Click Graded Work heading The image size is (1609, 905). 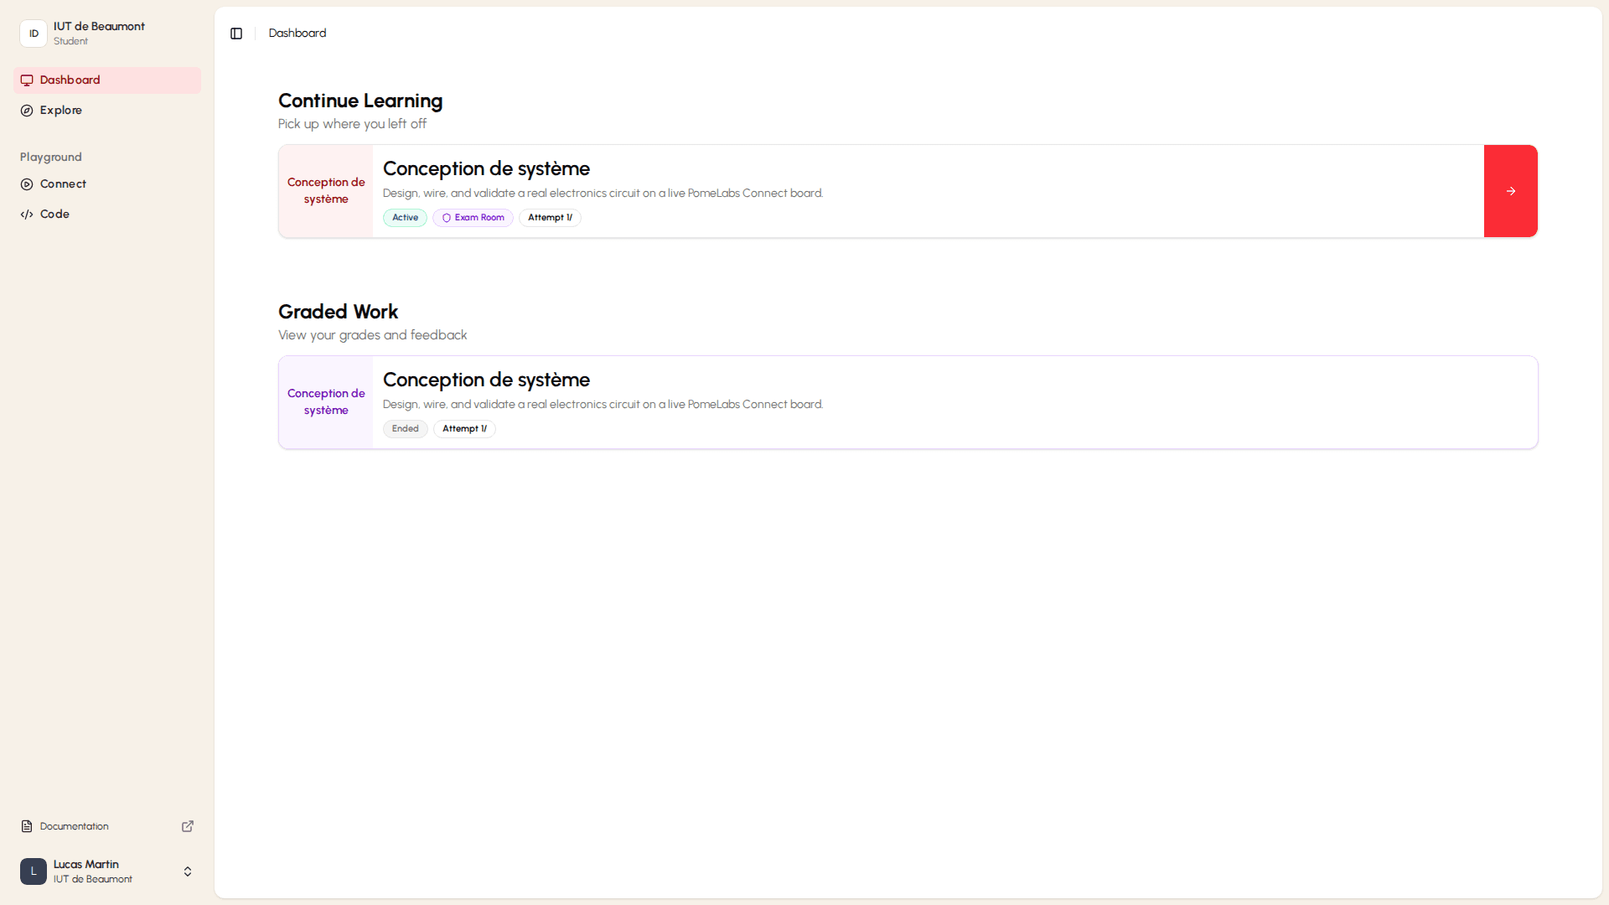(338, 312)
